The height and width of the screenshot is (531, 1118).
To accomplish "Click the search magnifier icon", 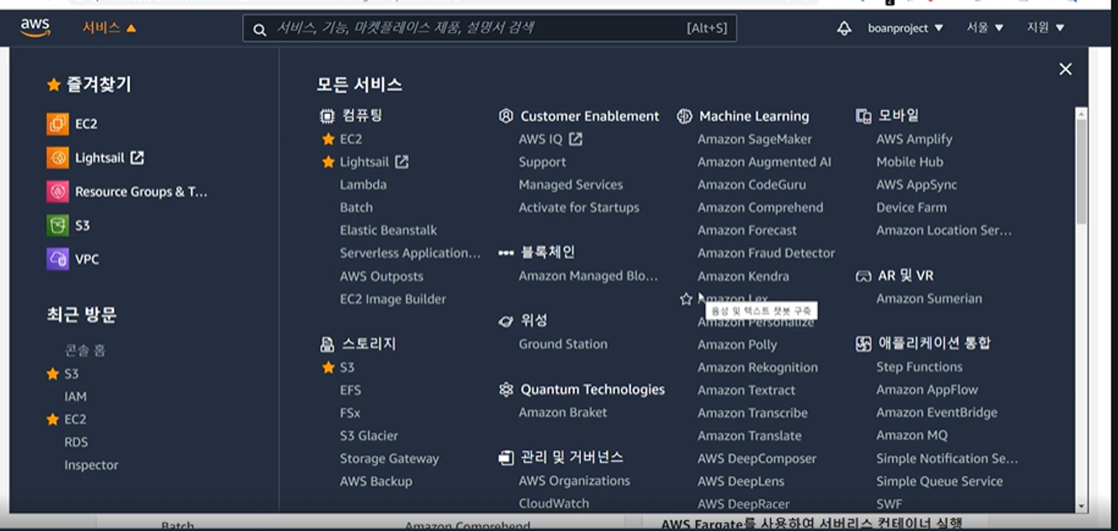I will pyautogui.click(x=259, y=29).
